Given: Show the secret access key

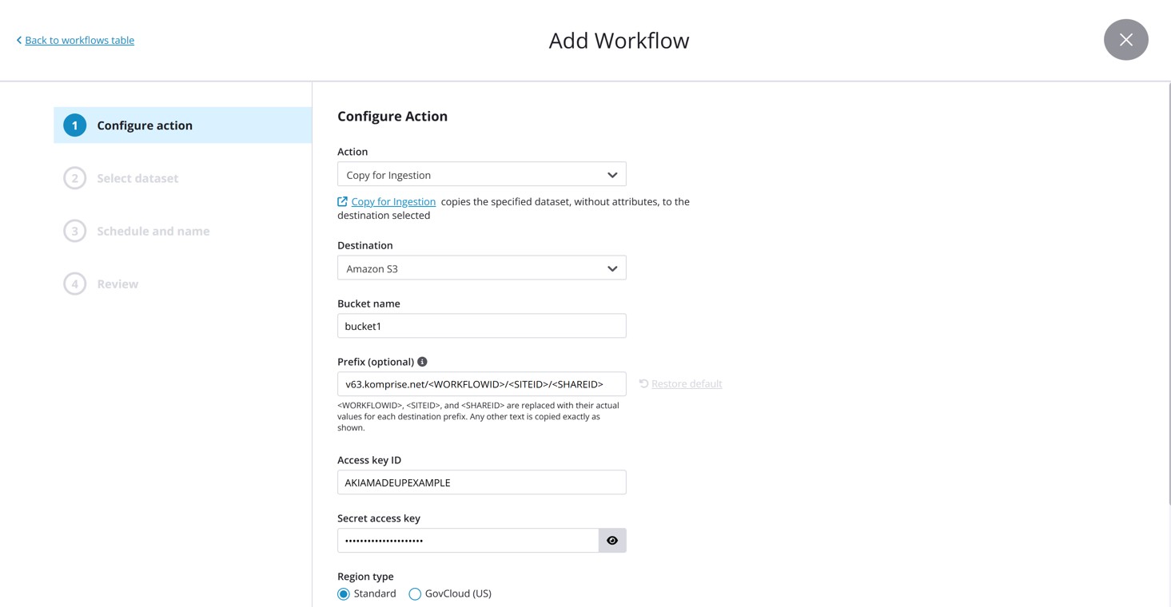Looking at the screenshot, I should click(612, 541).
